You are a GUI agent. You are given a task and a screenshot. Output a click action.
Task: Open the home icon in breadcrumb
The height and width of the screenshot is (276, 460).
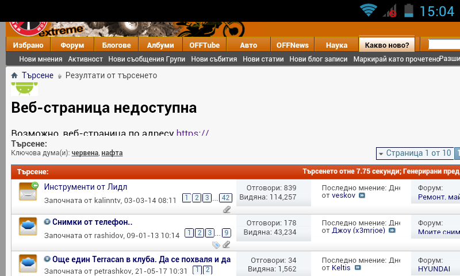point(14,76)
